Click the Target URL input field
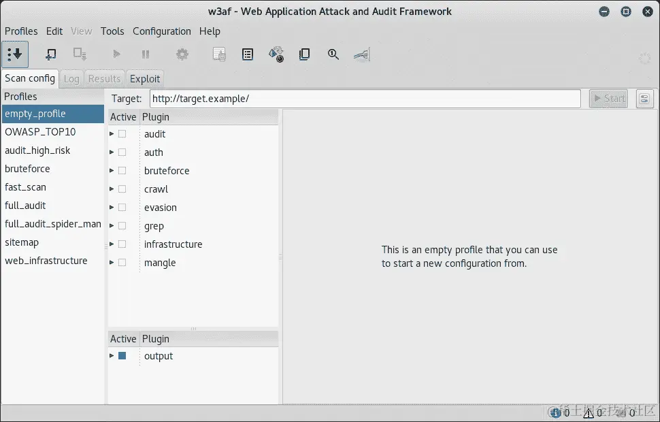The width and height of the screenshot is (660, 422). coord(365,99)
